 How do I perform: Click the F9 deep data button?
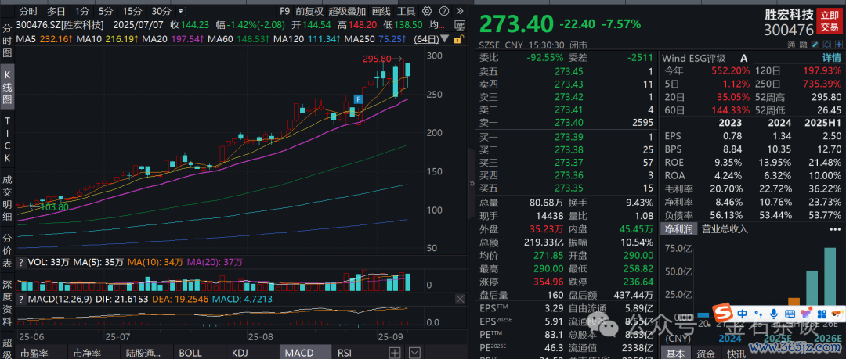coord(285,11)
